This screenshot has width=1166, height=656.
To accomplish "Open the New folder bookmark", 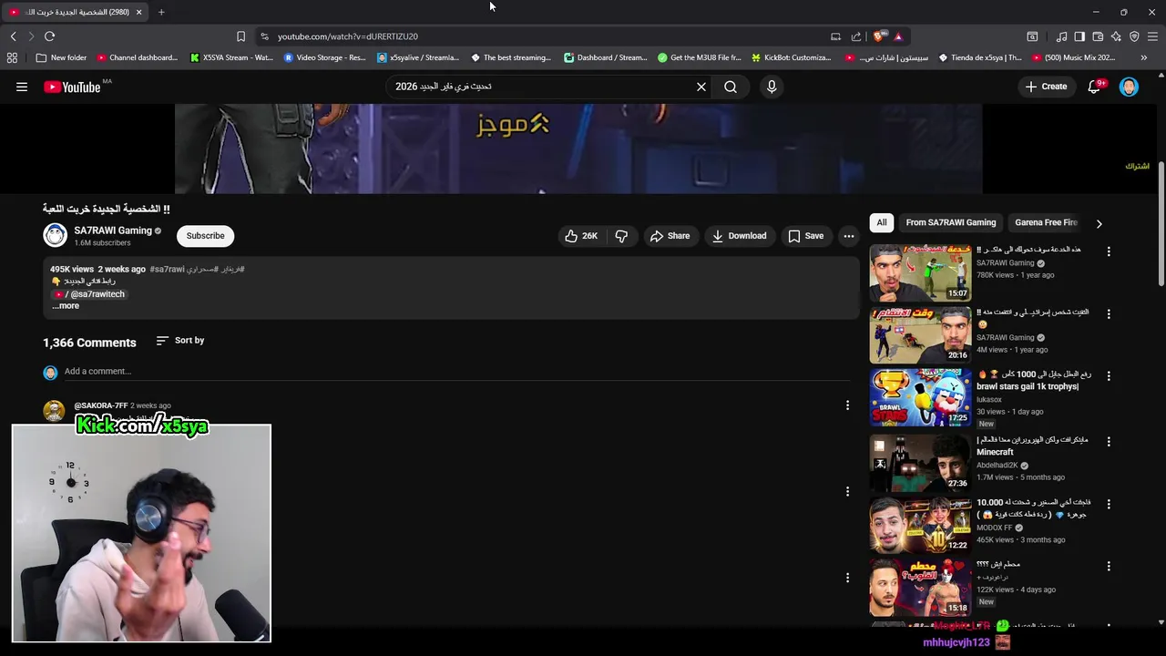I will click(x=61, y=57).
